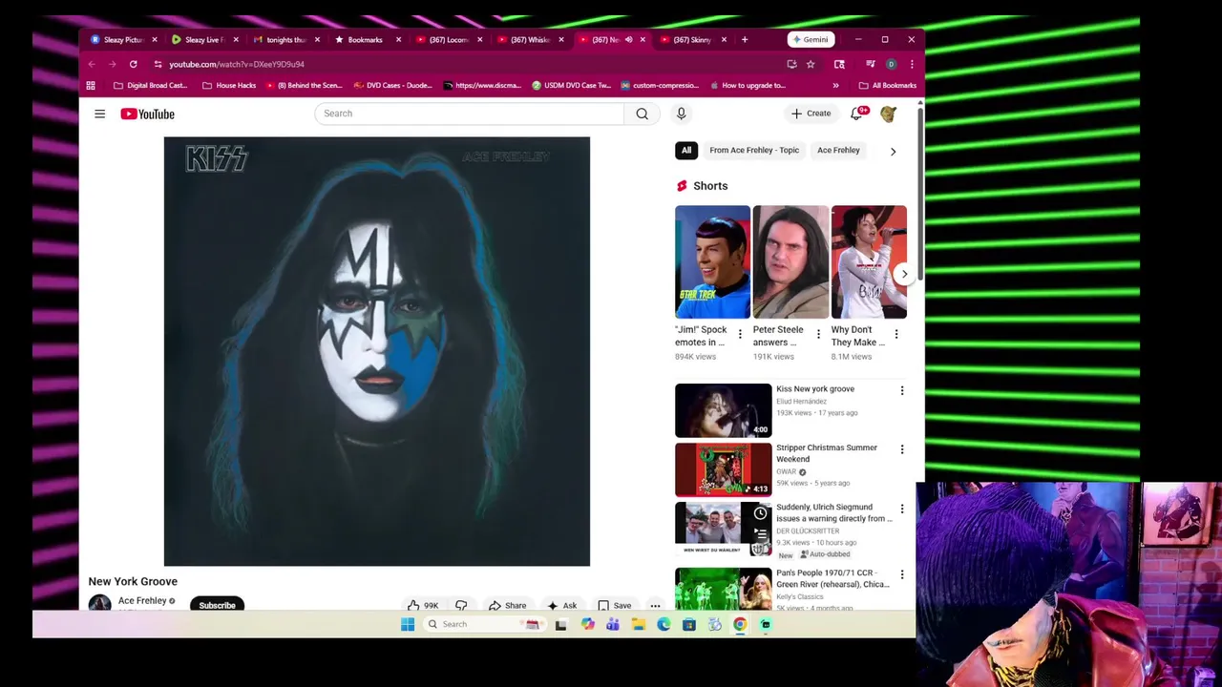
Task: Bookmark this page with the star
Action: click(811, 64)
